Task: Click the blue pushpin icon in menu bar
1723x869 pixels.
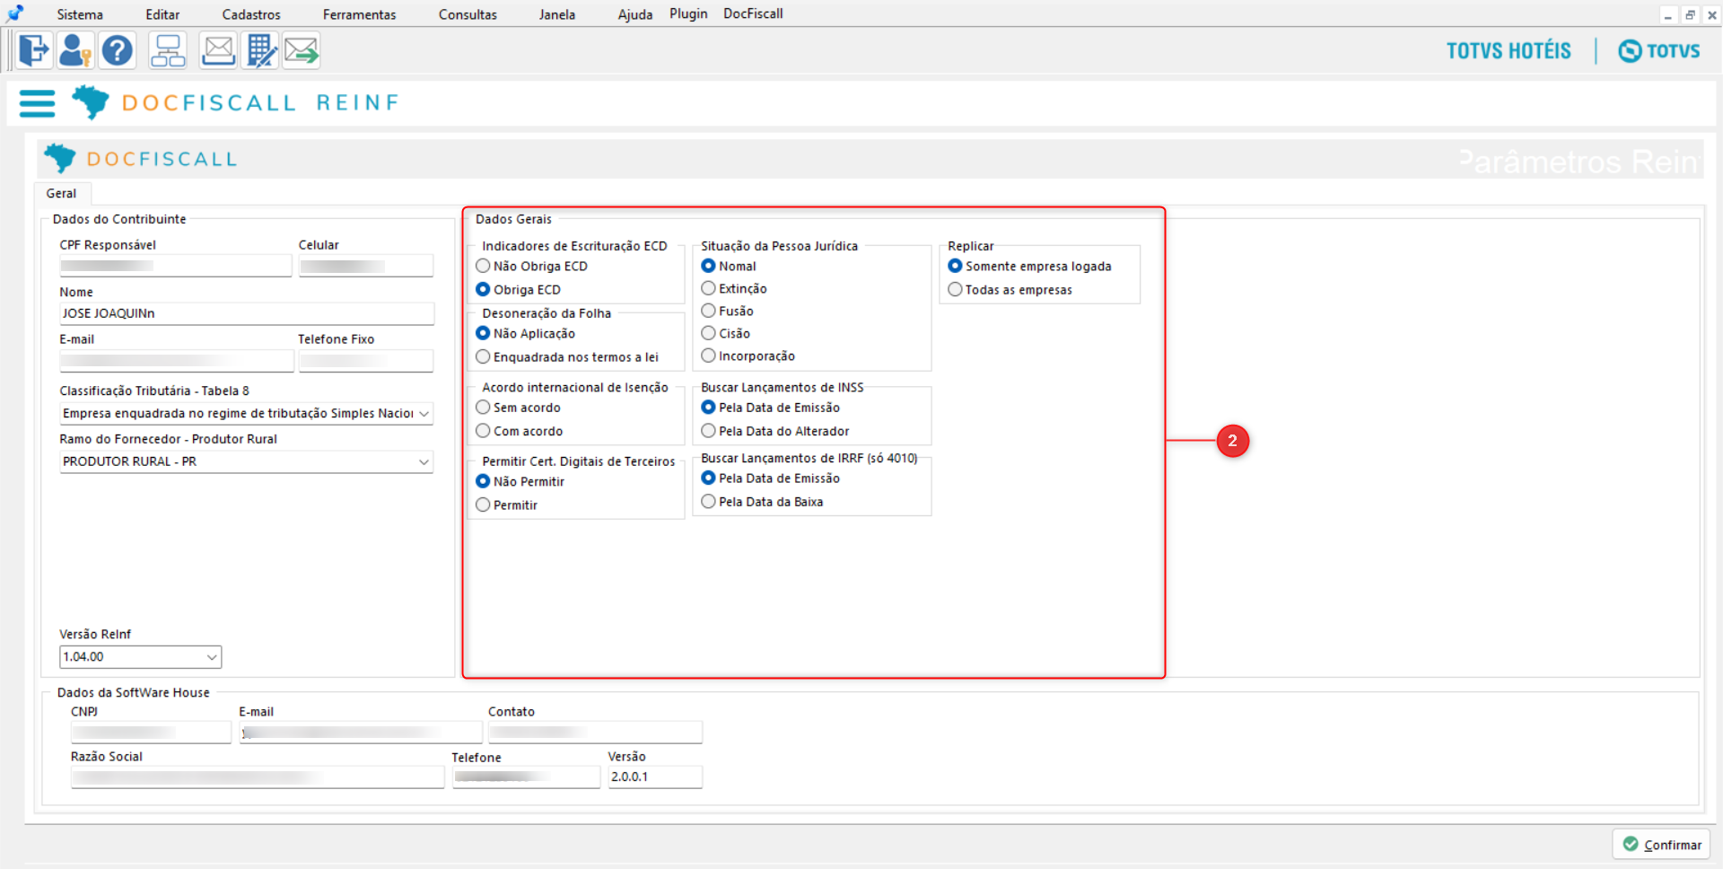Action: (14, 13)
